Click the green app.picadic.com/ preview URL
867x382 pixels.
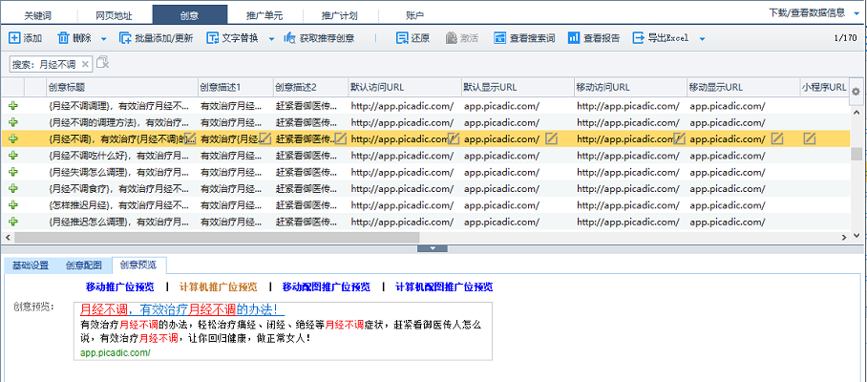coord(115,352)
